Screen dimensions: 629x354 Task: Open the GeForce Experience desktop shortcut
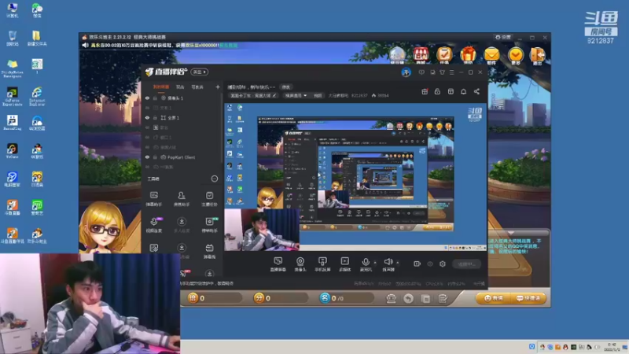point(12,97)
